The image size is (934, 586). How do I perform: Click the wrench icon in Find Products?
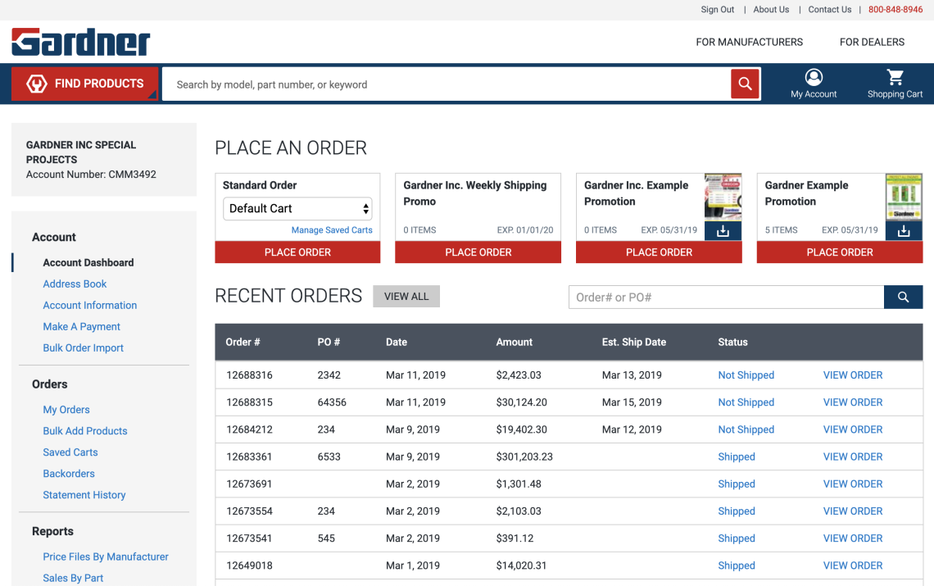coord(36,84)
